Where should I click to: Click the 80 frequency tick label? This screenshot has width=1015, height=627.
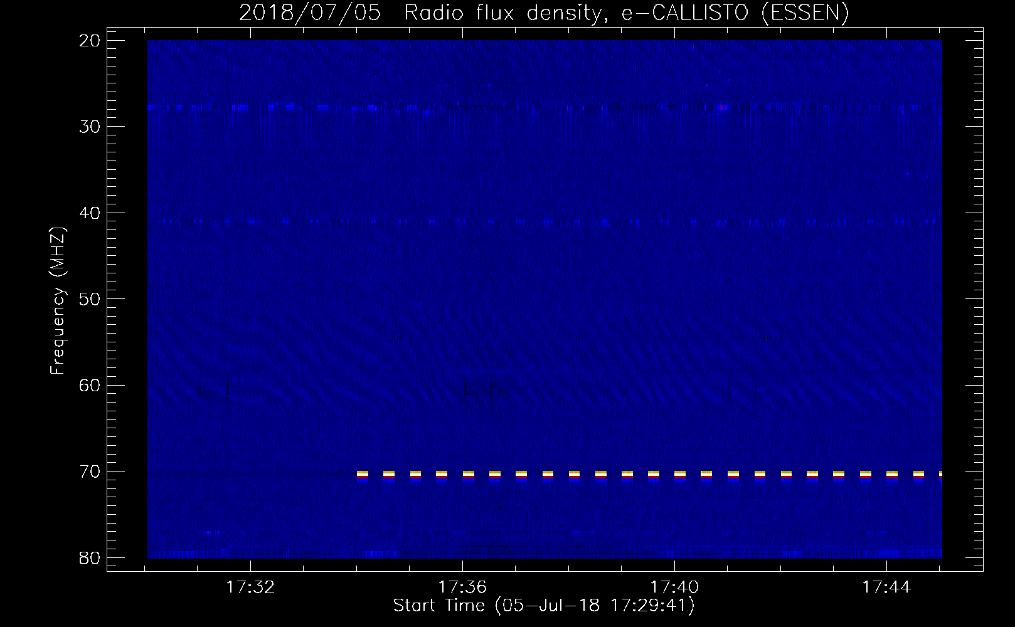[x=90, y=557]
